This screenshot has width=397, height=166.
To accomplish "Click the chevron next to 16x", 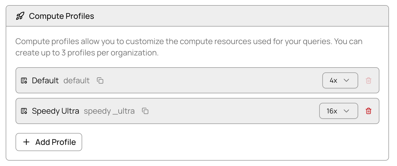I will (x=346, y=111).
